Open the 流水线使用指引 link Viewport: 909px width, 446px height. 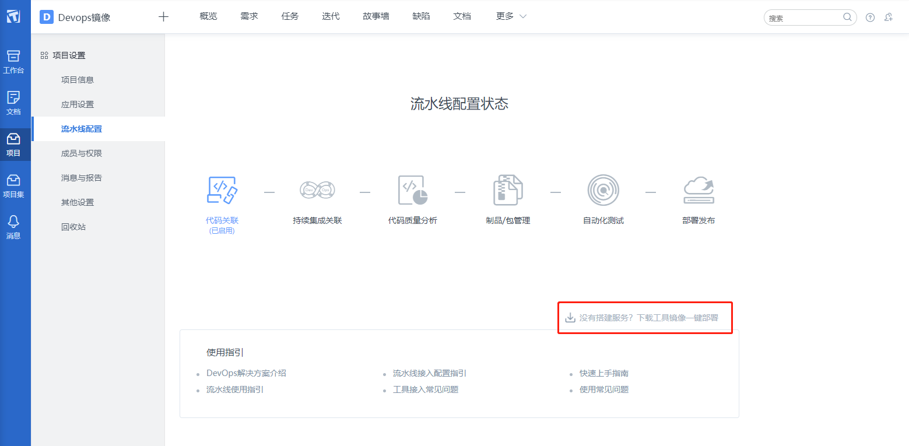235,389
